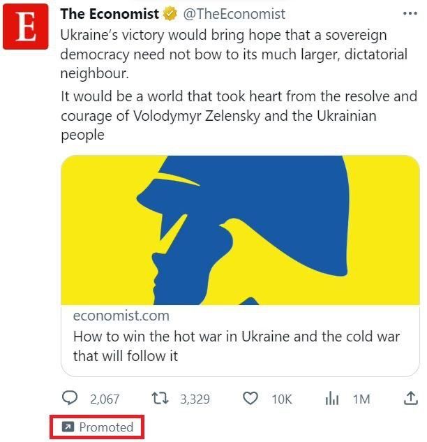Click the 3,329 retweets count
This screenshot has width=427, height=442.
(195, 399)
